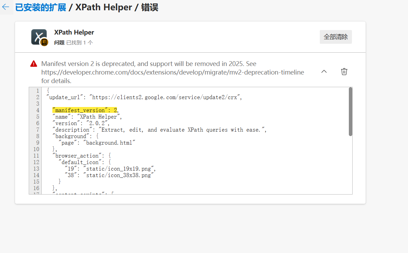
Task: Go back using the left arrow
Action: pyautogui.click(x=5, y=7)
